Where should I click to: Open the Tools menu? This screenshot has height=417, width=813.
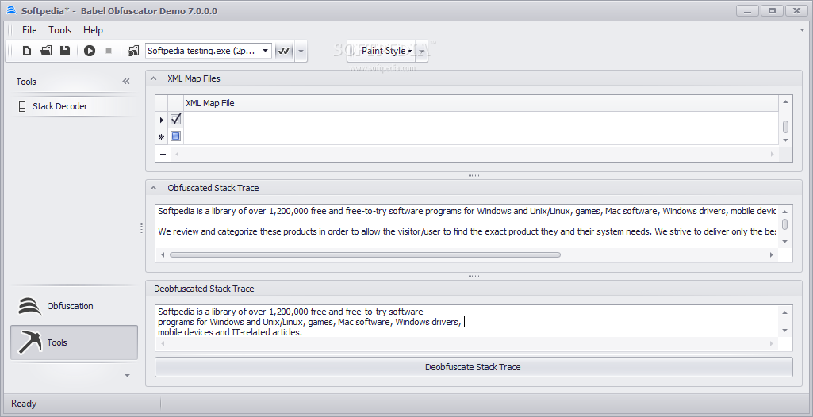click(60, 30)
